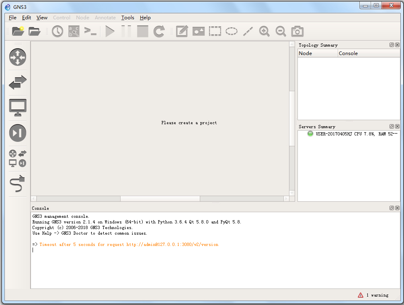
Task: Click the green server status indicator
Action: point(310,134)
